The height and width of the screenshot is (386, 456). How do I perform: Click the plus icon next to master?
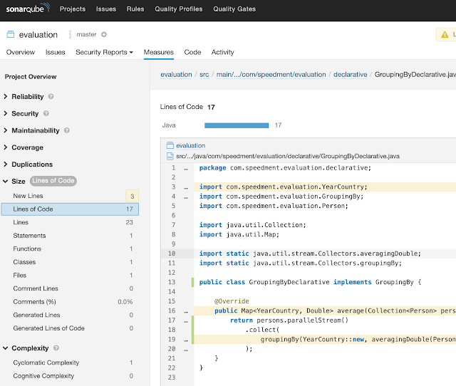click(104, 34)
